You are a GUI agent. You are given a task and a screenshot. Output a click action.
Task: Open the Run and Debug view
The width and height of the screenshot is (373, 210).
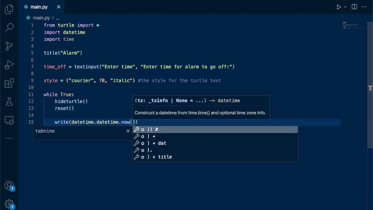[x=9, y=64]
